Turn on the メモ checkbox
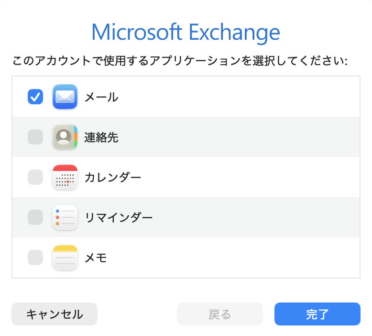372x336 pixels. coord(35,258)
